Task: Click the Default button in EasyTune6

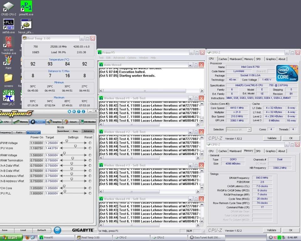Action: (42, 230)
